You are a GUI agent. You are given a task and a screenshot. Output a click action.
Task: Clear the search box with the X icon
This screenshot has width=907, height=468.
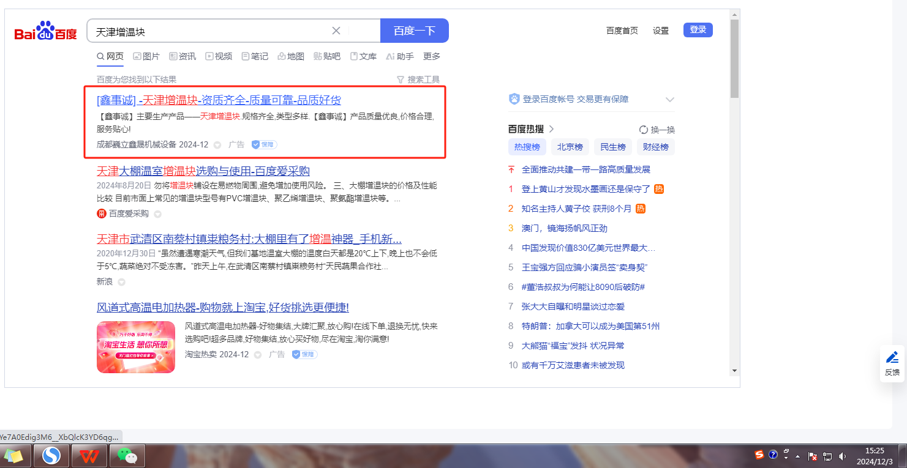(x=336, y=31)
